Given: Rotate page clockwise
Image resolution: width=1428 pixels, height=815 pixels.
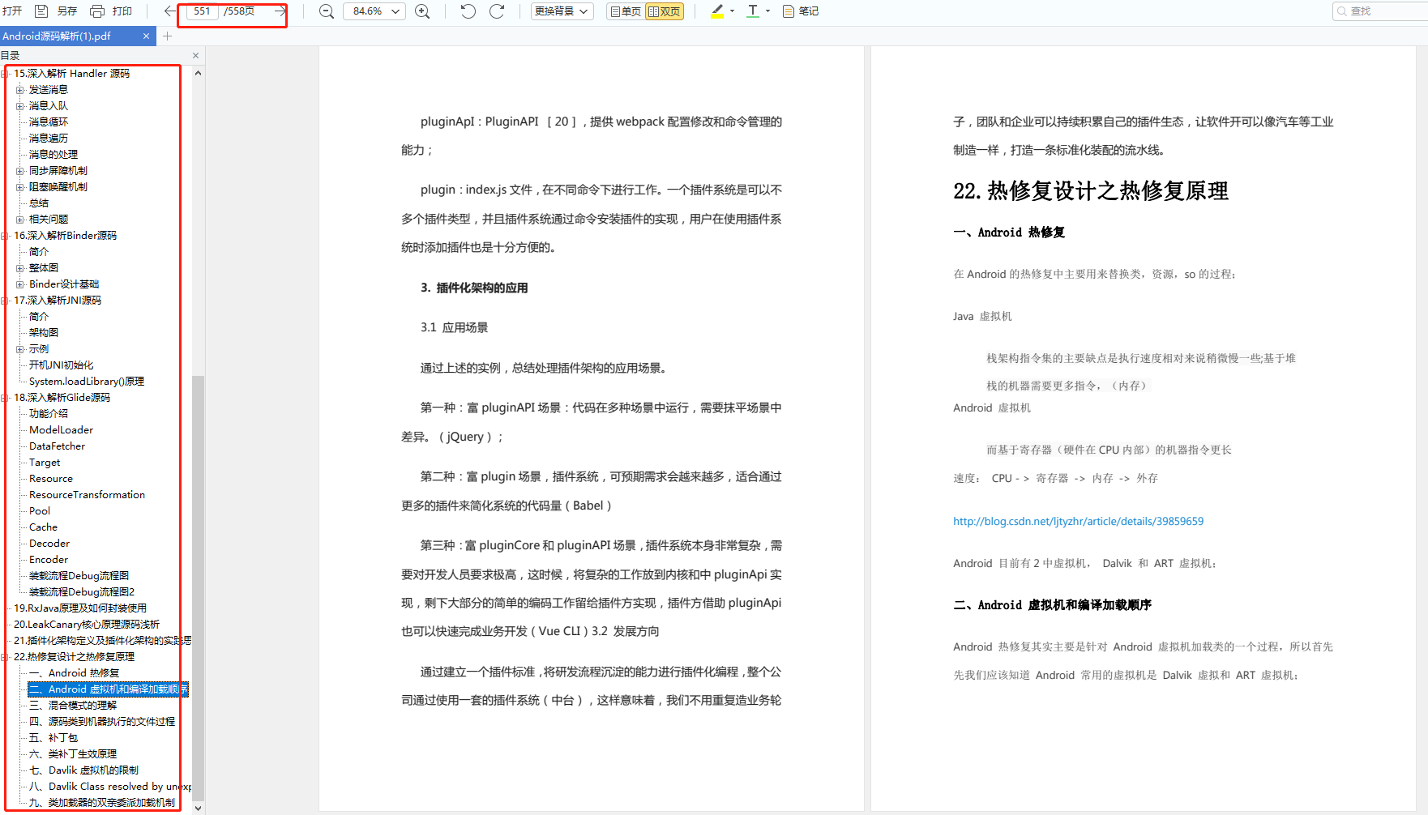Looking at the screenshot, I should [x=498, y=11].
